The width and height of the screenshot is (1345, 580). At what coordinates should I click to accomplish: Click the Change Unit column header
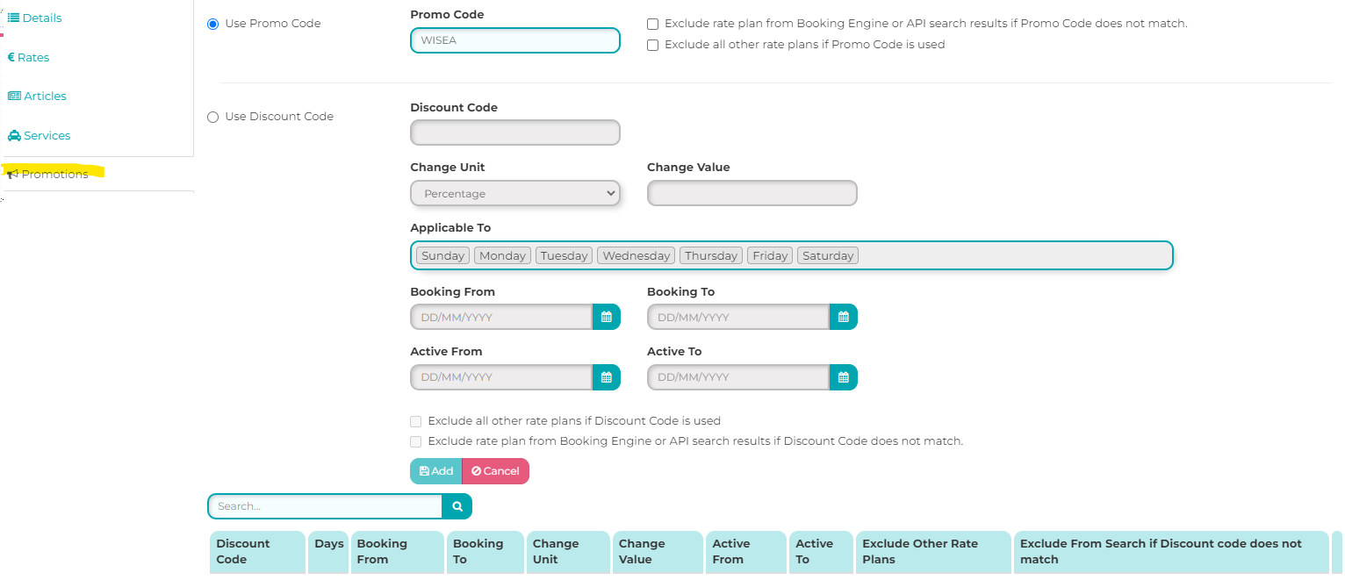coord(567,552)
